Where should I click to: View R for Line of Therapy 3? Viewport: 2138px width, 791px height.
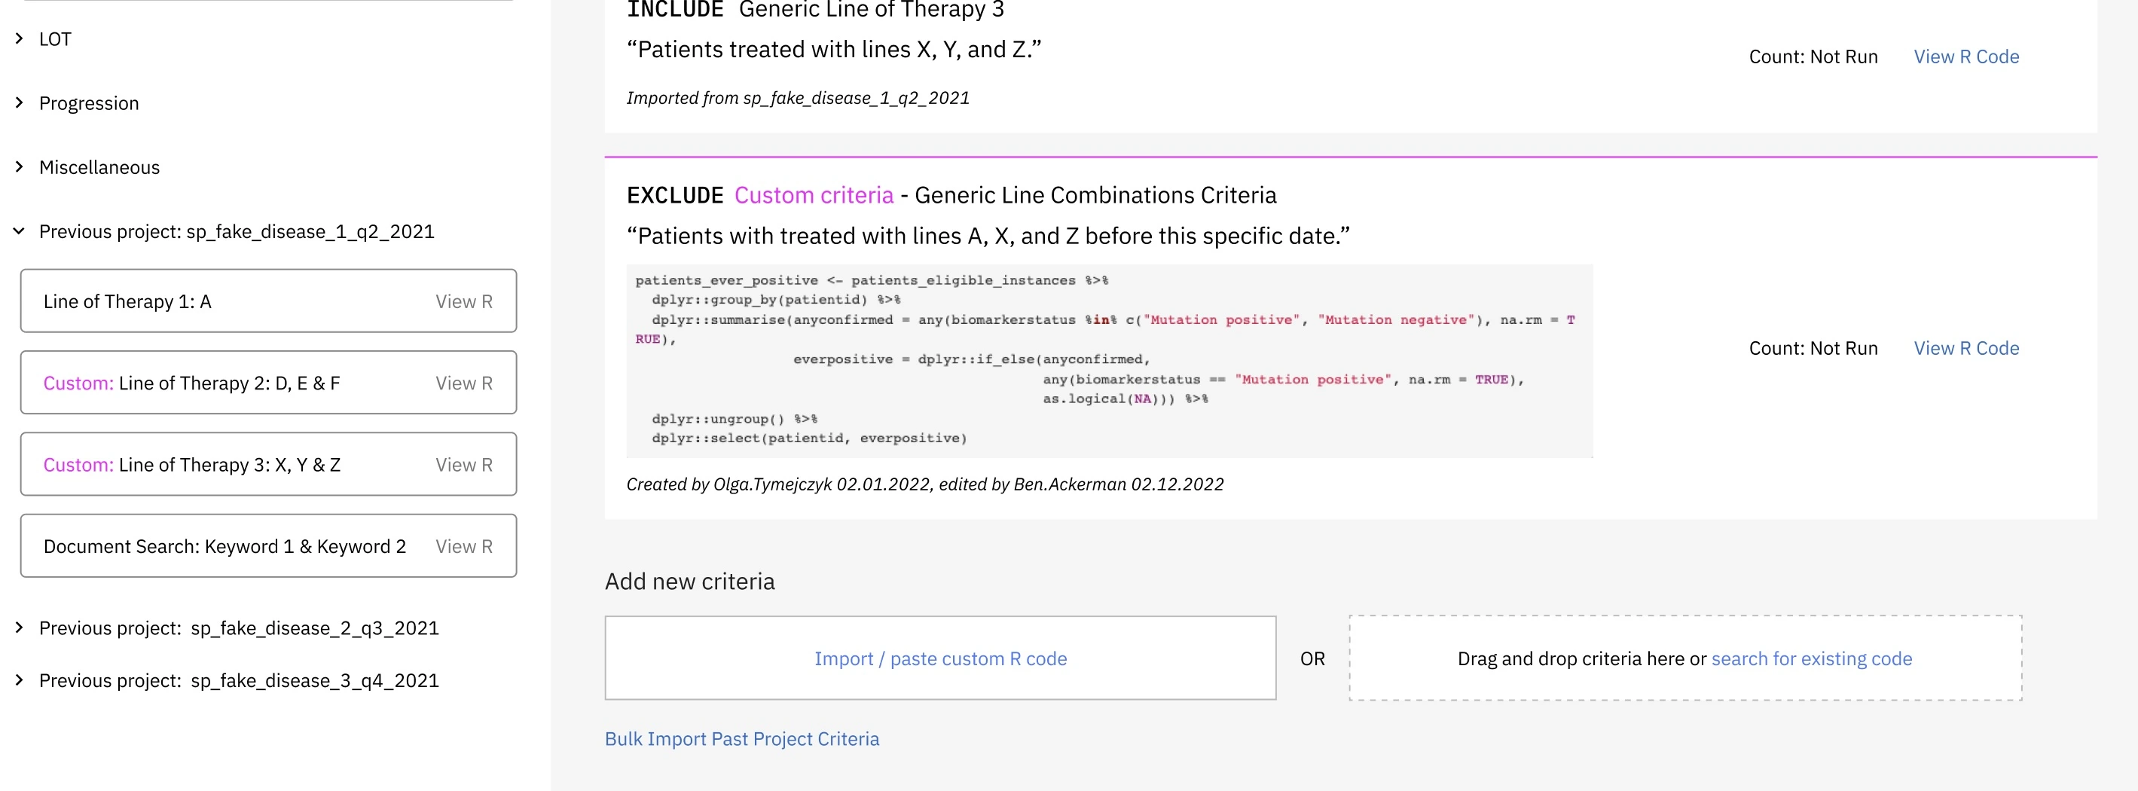tap(464, 465)
